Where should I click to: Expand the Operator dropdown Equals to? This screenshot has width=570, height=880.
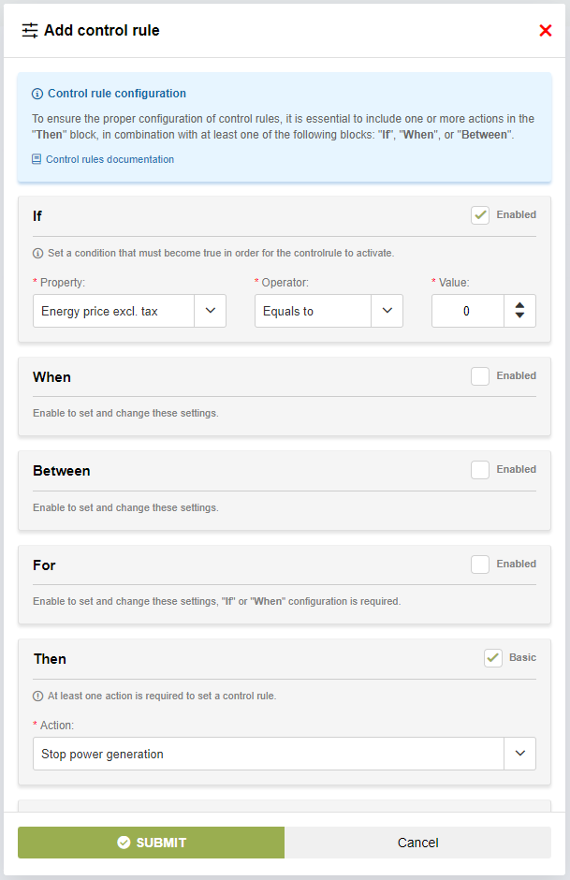click(x=329, y=311)
